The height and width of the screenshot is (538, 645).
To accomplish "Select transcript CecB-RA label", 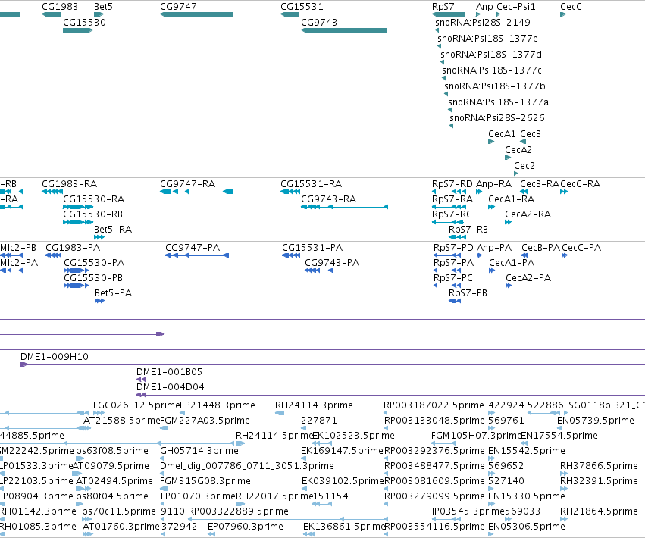I will tap(540, 184).
